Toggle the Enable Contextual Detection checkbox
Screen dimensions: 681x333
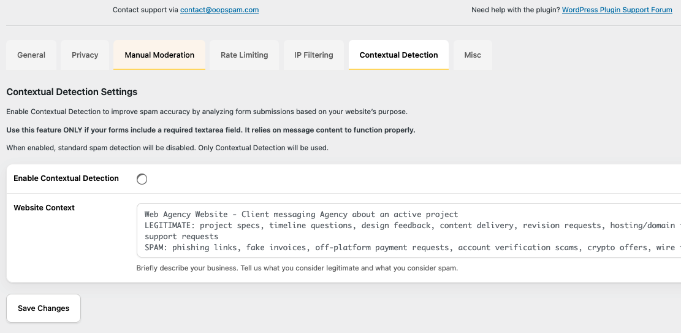tap(142, 179)
